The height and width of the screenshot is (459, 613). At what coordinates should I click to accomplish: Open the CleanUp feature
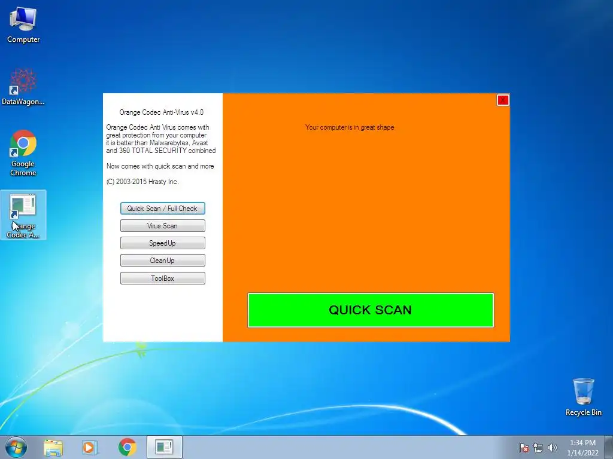click(163, 261)
